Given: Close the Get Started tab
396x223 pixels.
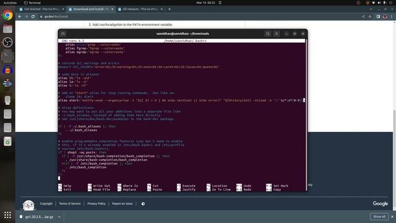Looking at the screenshot, I should click(63, 9).
